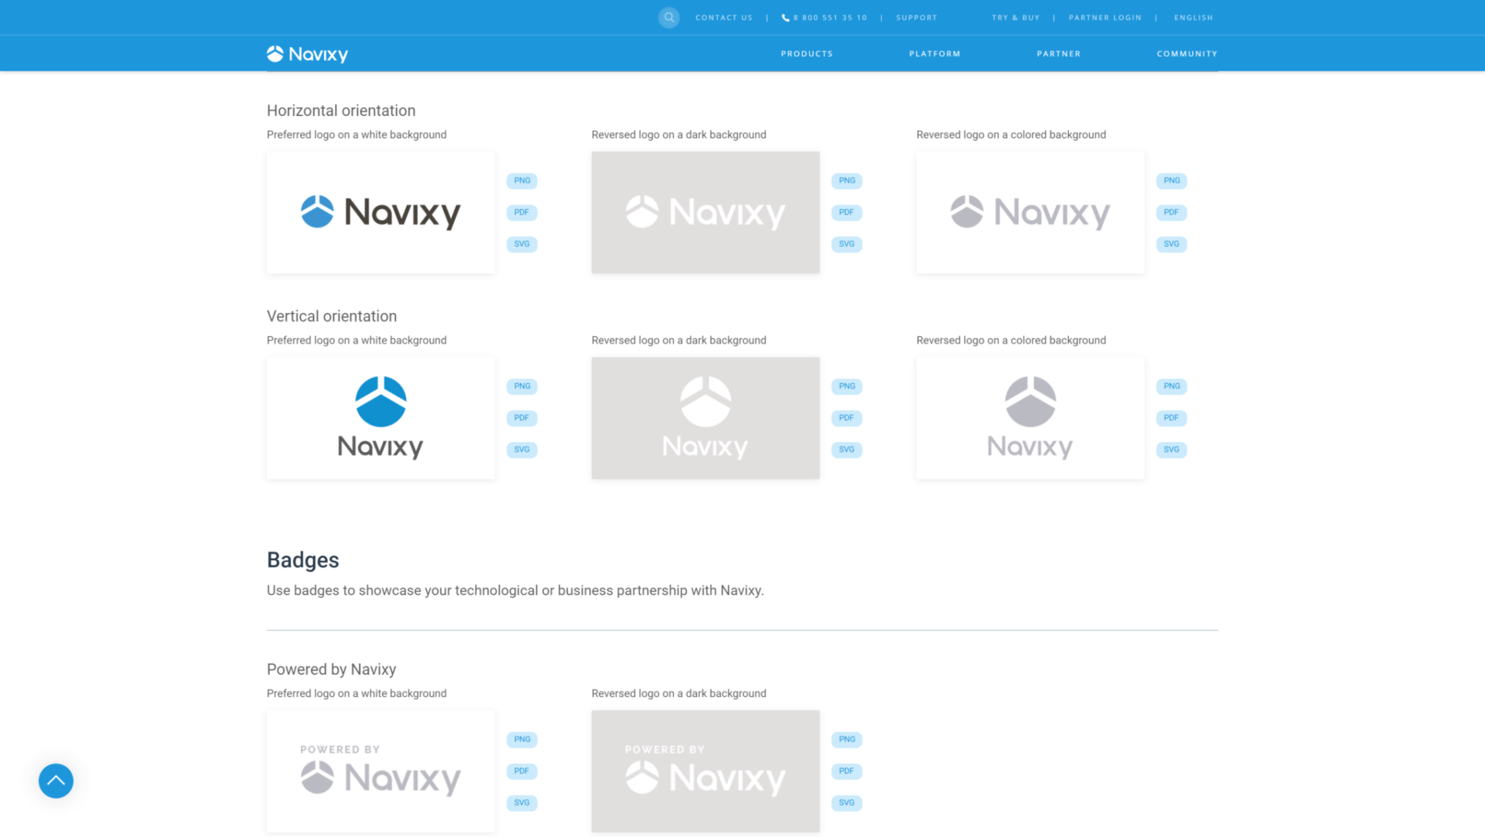The image size is (1485, 837).
Task: Download SVG of vertical white-background logo
Action: [x=522, y=450]
